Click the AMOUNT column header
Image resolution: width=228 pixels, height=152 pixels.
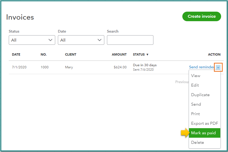tap(119, 55)
